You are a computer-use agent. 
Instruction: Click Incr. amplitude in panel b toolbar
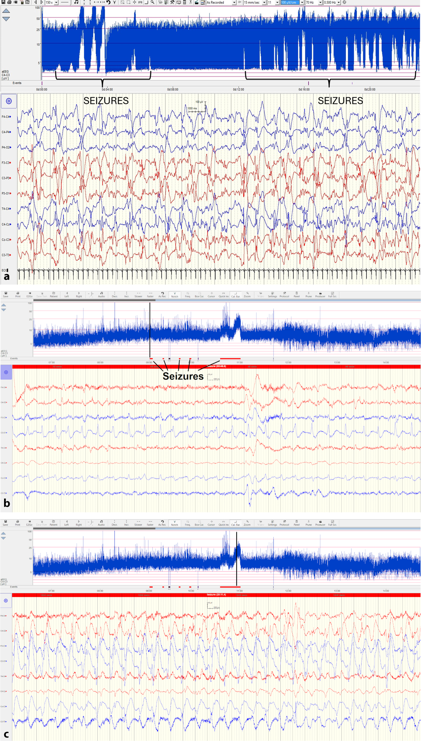click(127, 294)
